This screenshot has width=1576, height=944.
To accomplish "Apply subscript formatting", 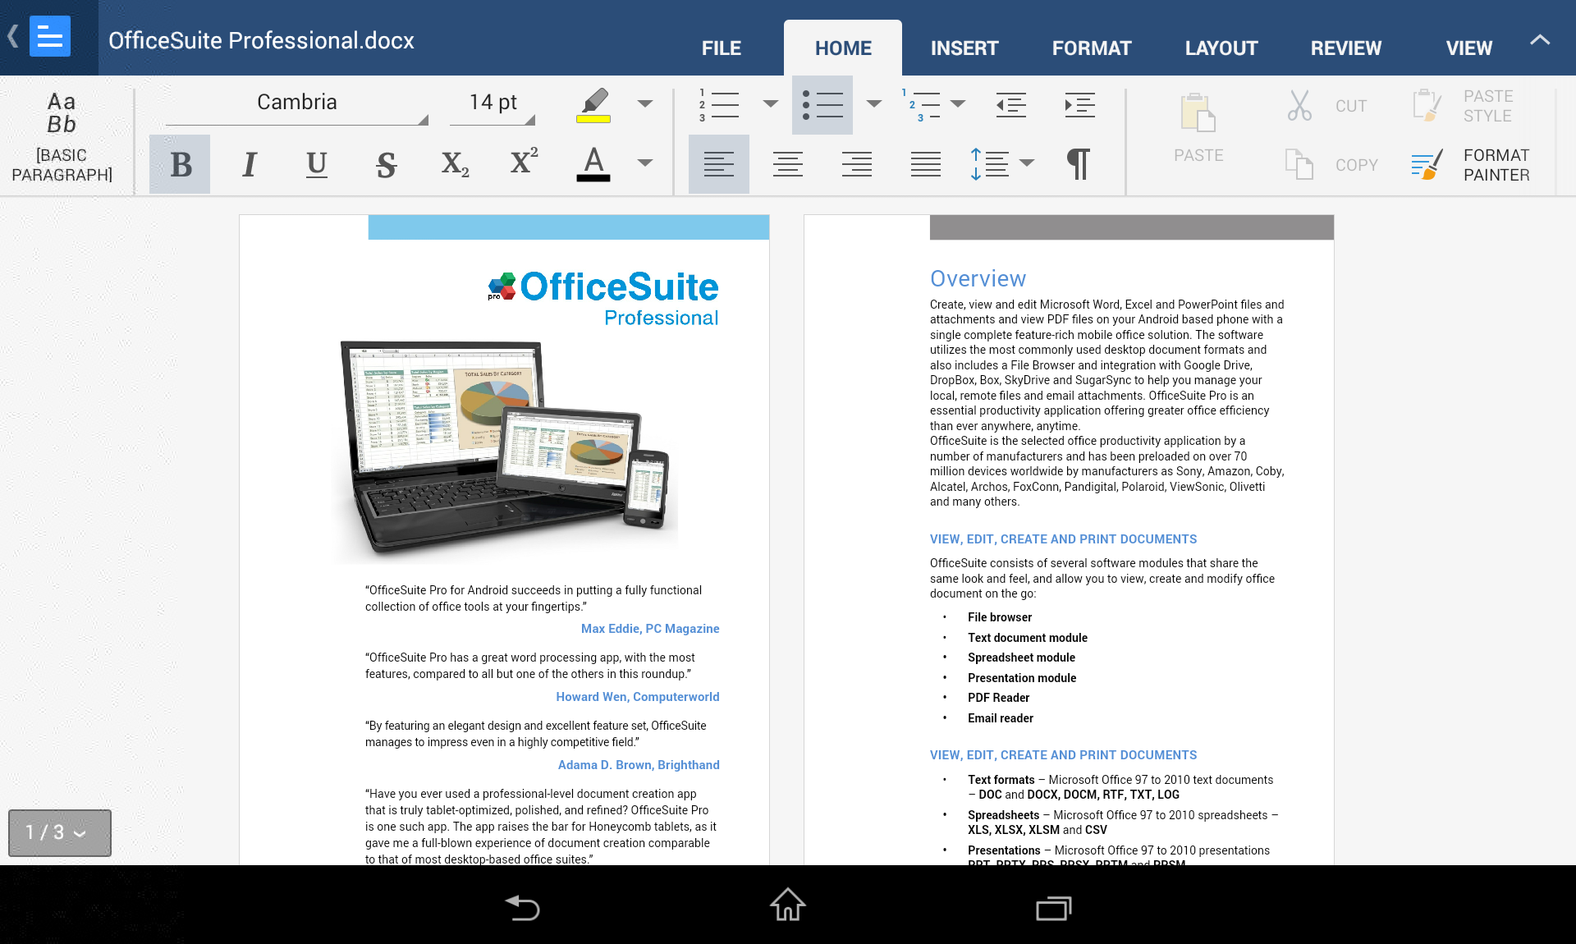I will point(455,165).
